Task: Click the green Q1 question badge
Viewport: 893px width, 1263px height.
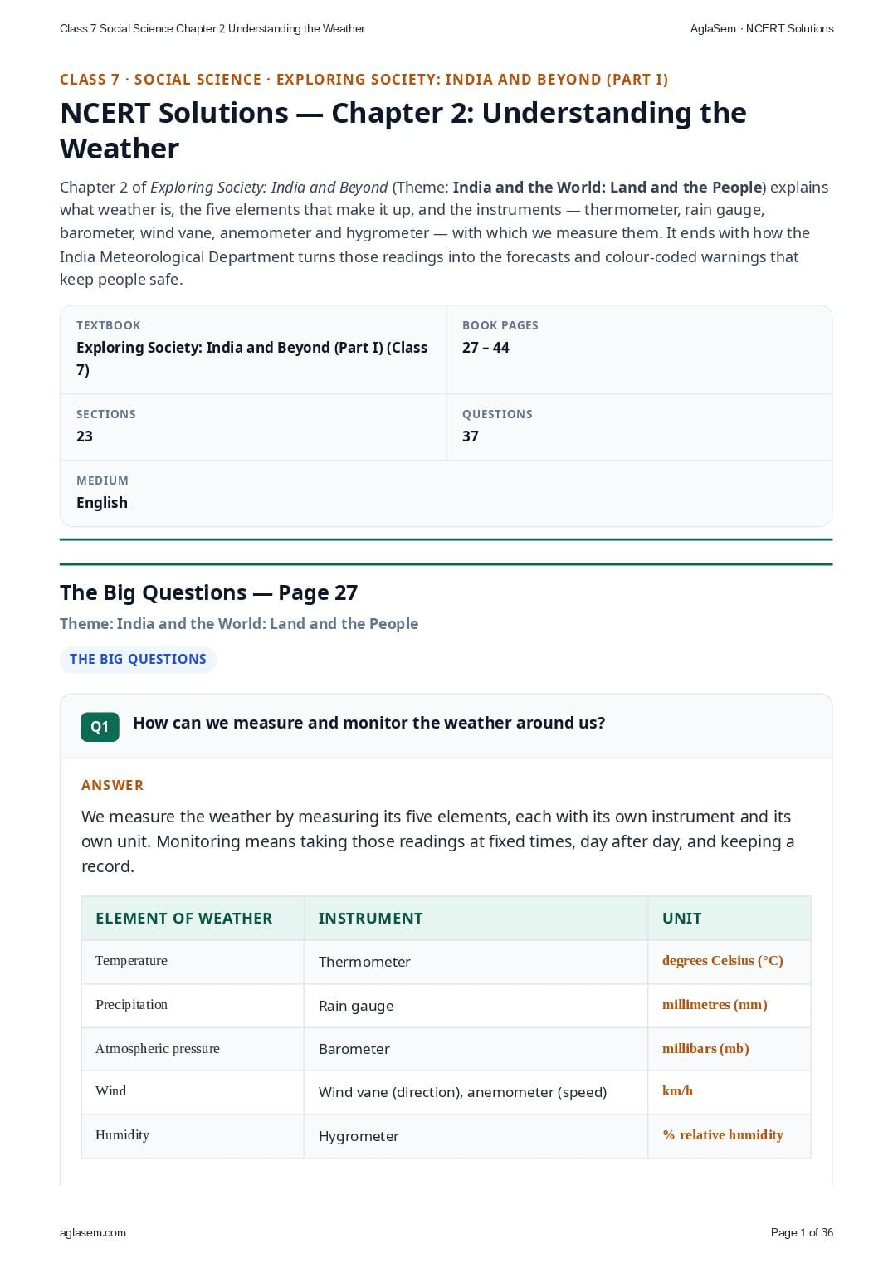Action: (x=100, y=727)
